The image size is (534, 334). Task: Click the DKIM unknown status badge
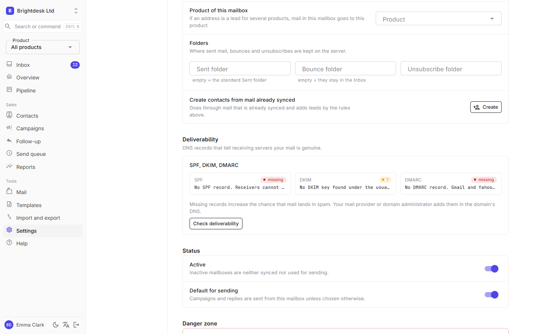point(385,180)
